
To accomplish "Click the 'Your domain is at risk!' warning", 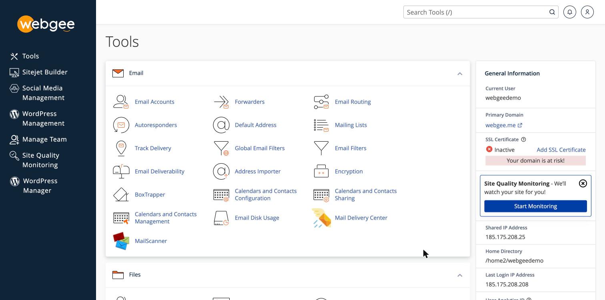I will coord(535,160).
